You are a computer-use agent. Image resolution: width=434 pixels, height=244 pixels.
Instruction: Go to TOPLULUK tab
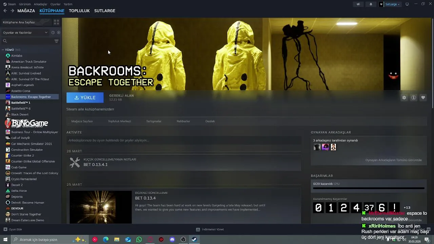click(x=79, y=11)
